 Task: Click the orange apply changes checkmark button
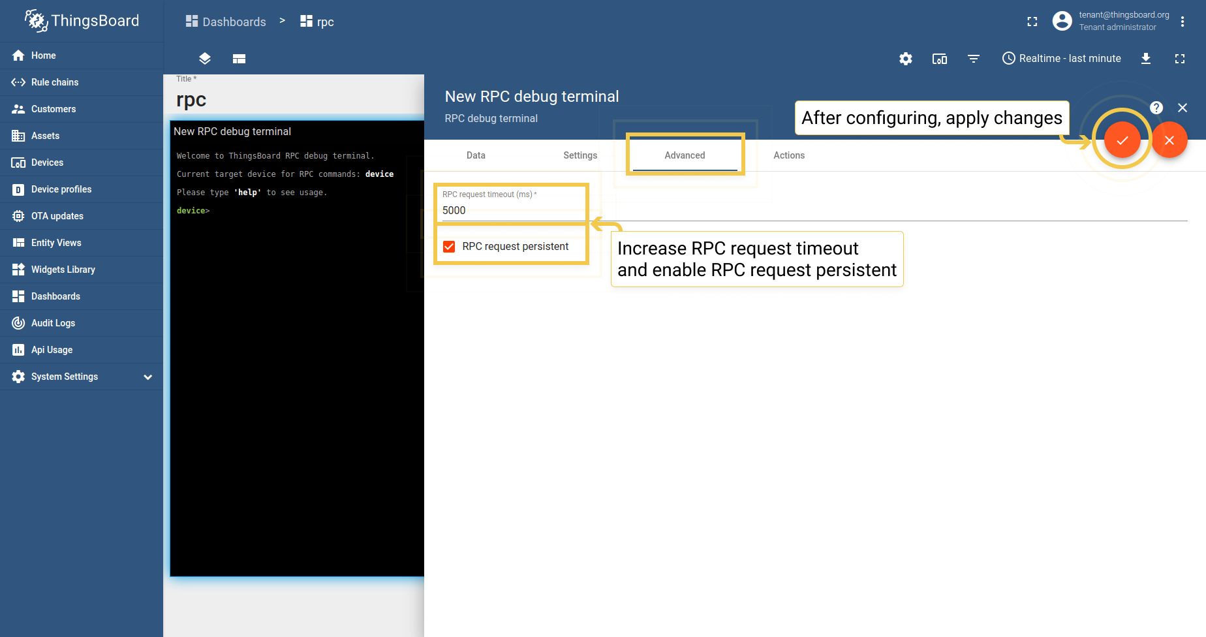[x=1122, y=140]
